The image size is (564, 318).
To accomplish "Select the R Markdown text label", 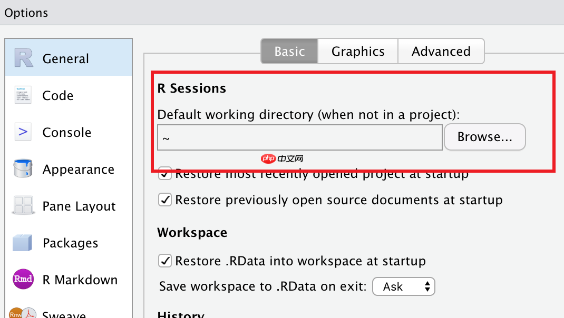I will coord(80,280).
